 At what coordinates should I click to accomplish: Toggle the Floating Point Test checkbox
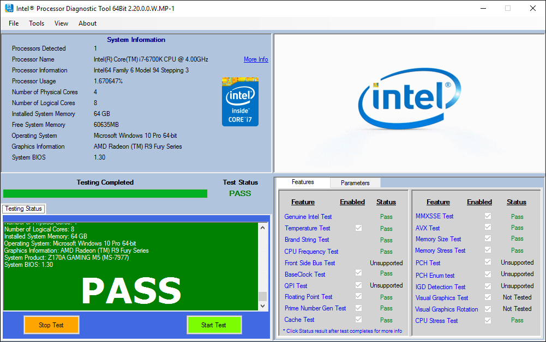point(358,296)
